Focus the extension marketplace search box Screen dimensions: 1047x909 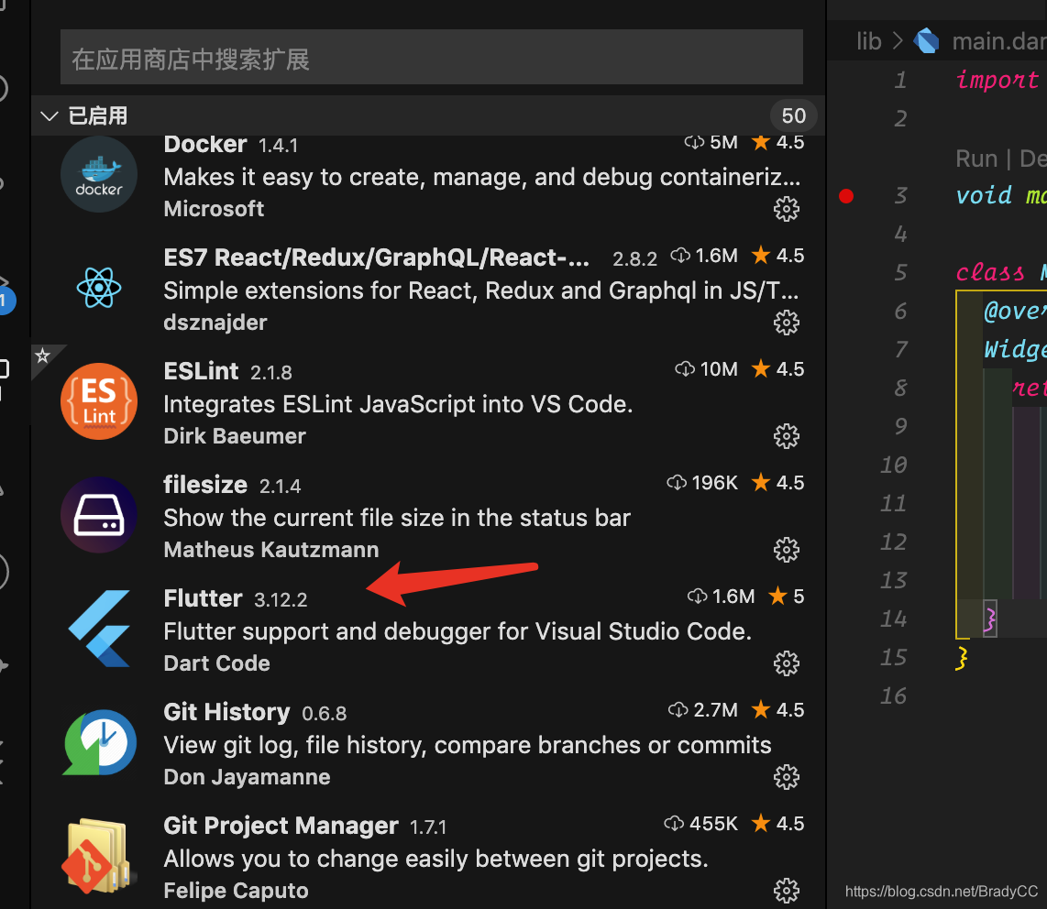coord(431,58)
